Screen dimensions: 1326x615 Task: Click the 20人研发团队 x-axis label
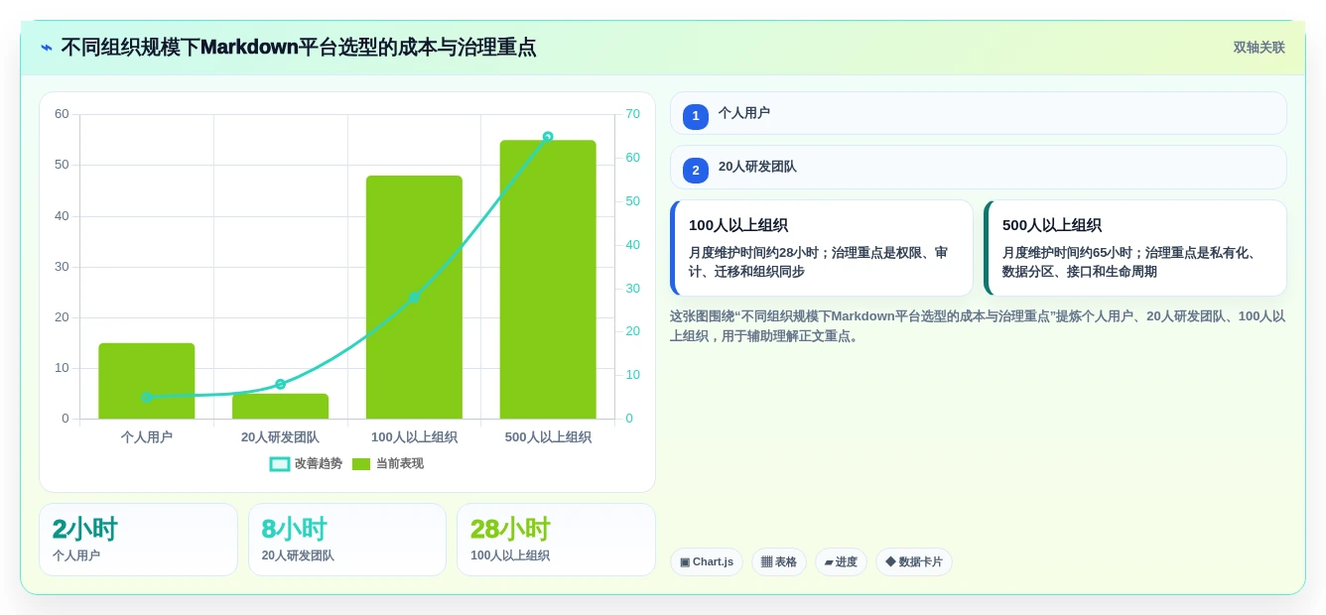(280, 436)
